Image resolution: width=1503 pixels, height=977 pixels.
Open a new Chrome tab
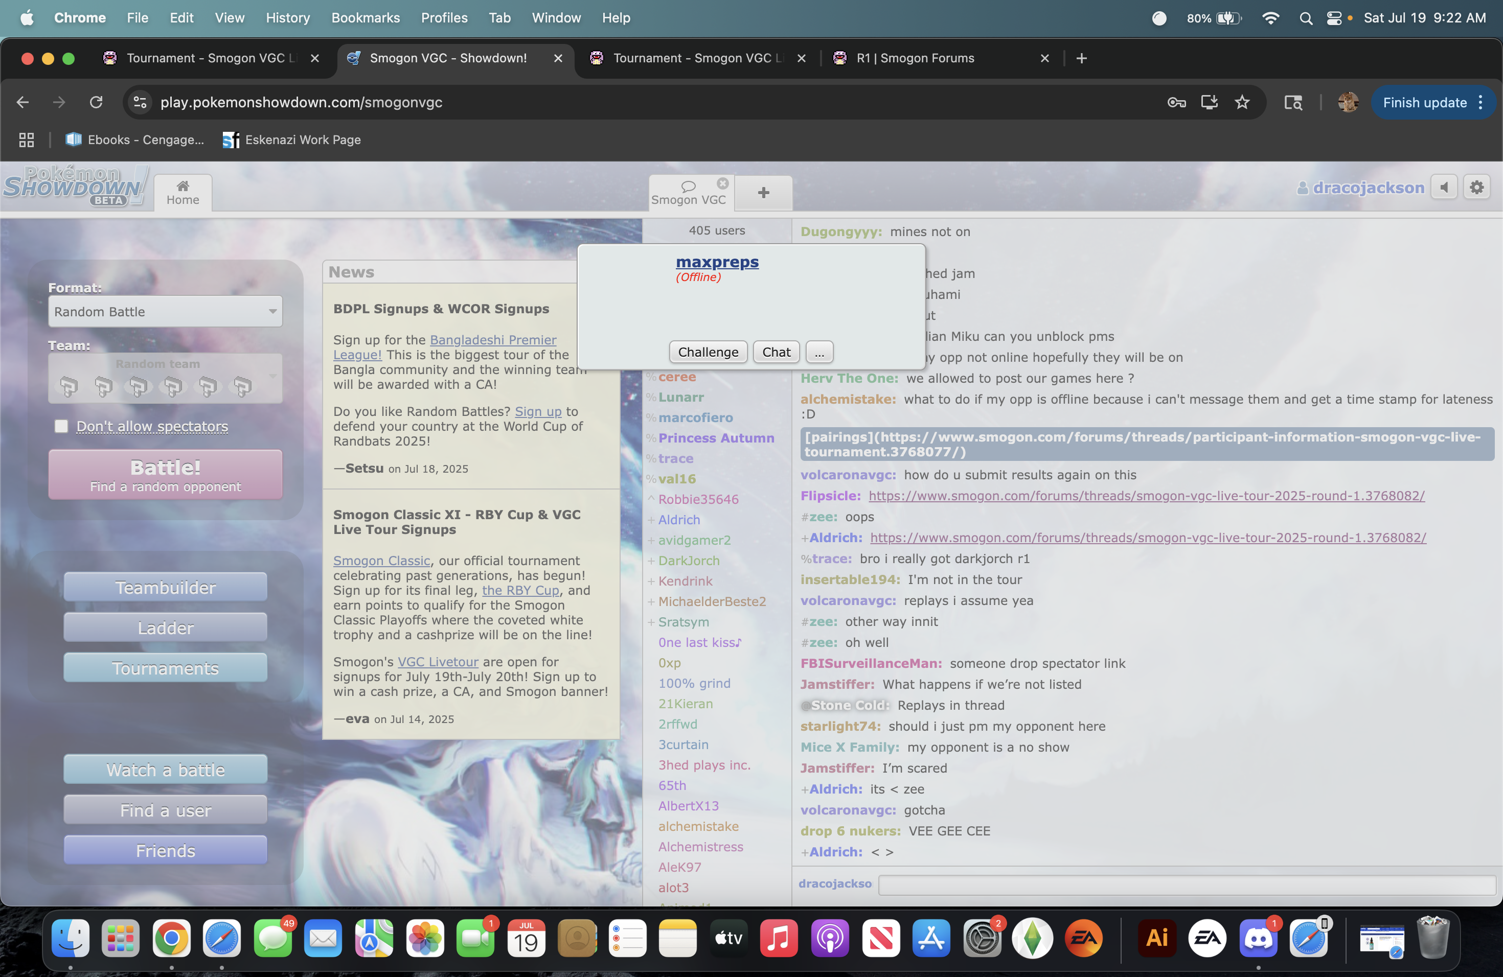coord(1081,58)
